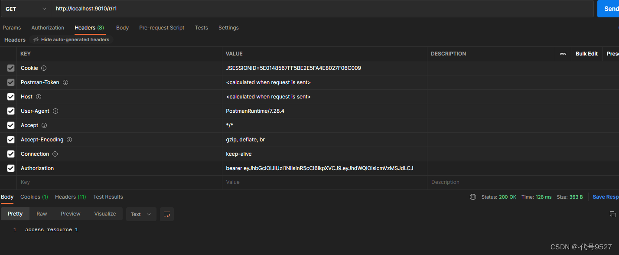Screen dimensions: 619x255
Task: Disable the Host header checkbox
Action: point(11,97)
